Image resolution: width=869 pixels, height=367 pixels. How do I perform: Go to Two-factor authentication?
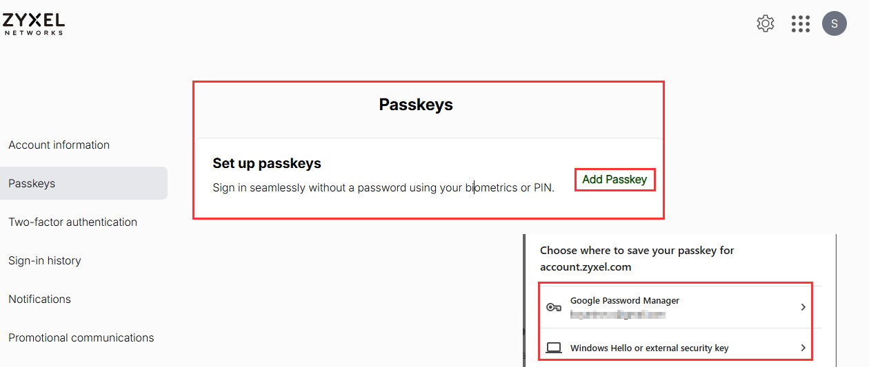click(x=73, y=222)
